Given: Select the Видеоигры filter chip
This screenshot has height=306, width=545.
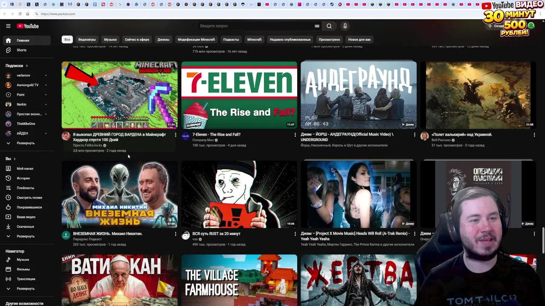Looking at the screenshot, I should 87,40.
